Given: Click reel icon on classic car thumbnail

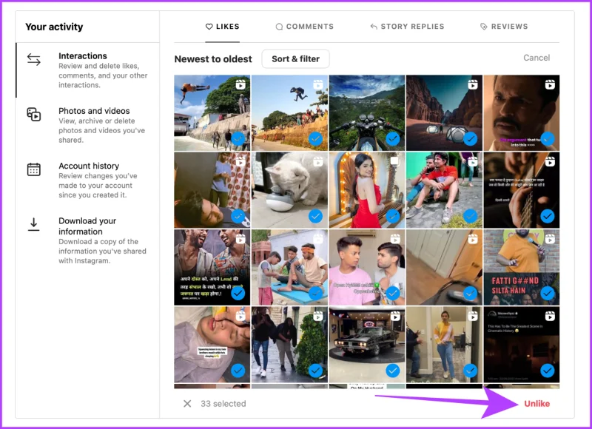Looking at the screenshot, I should tap(395, 316).
